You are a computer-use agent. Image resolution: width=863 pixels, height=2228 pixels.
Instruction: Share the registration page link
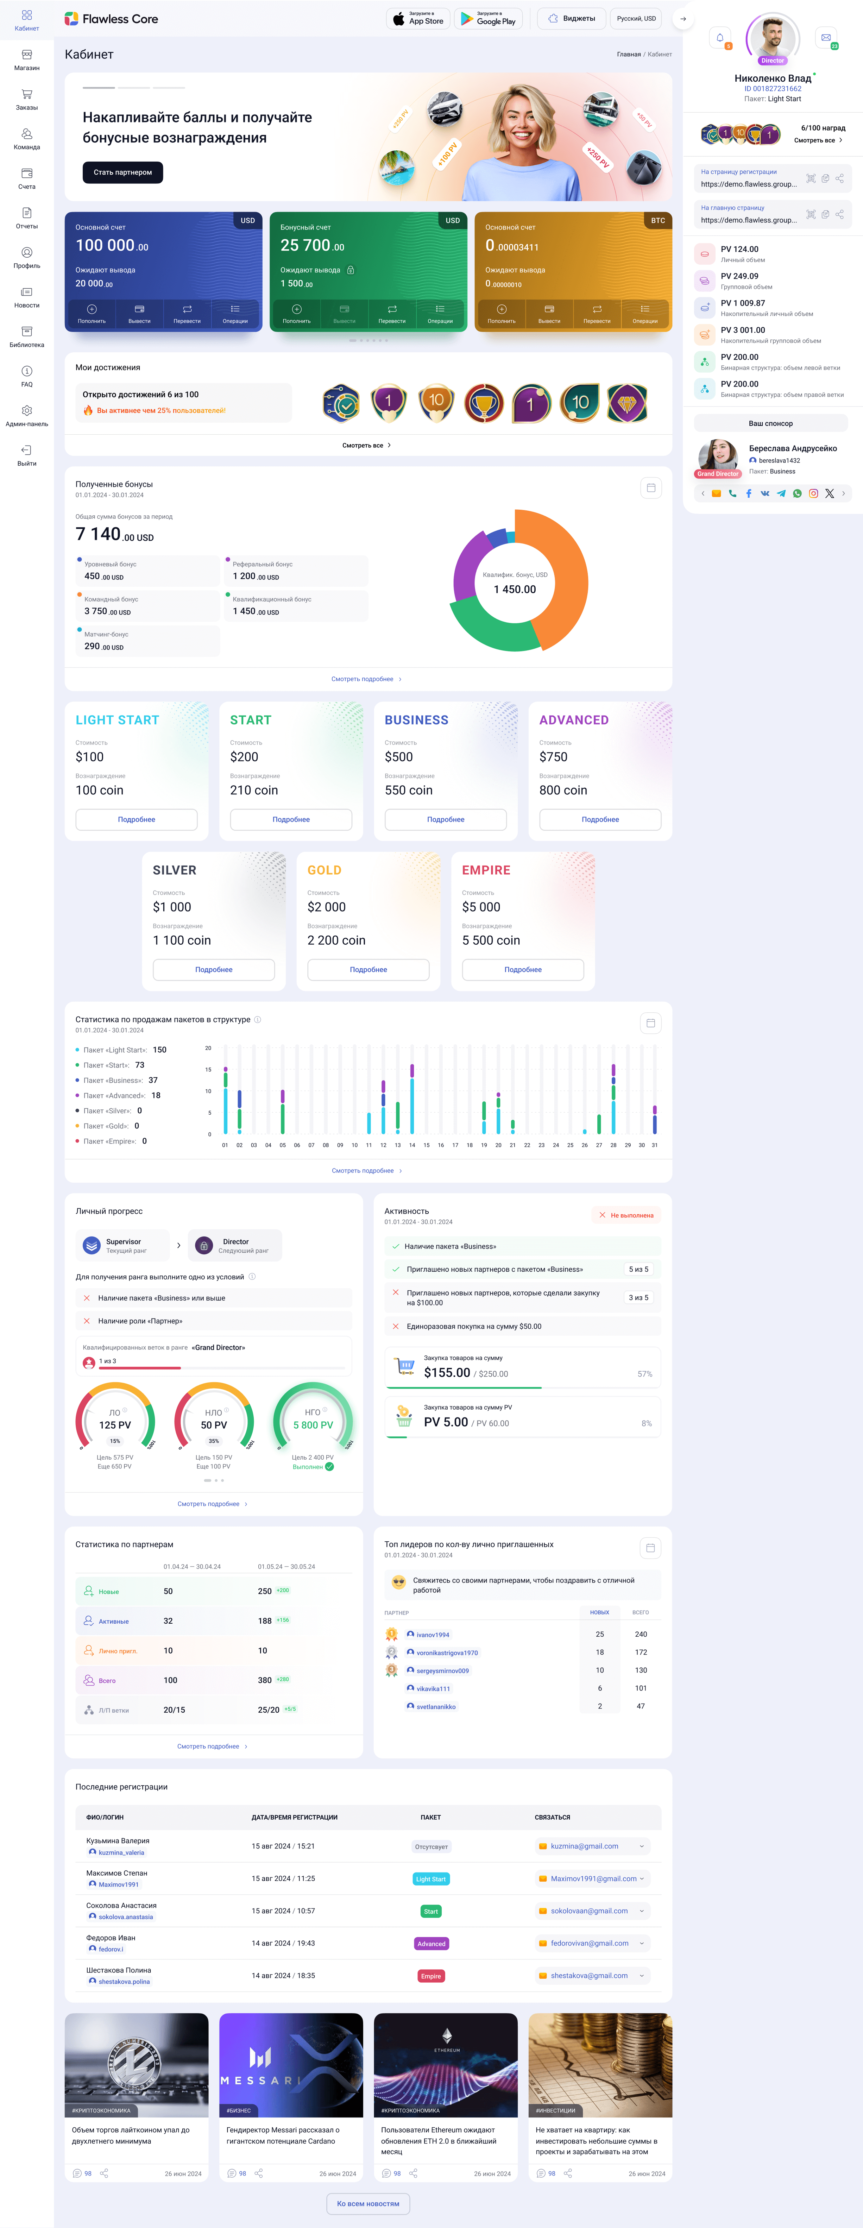(840, 178)
